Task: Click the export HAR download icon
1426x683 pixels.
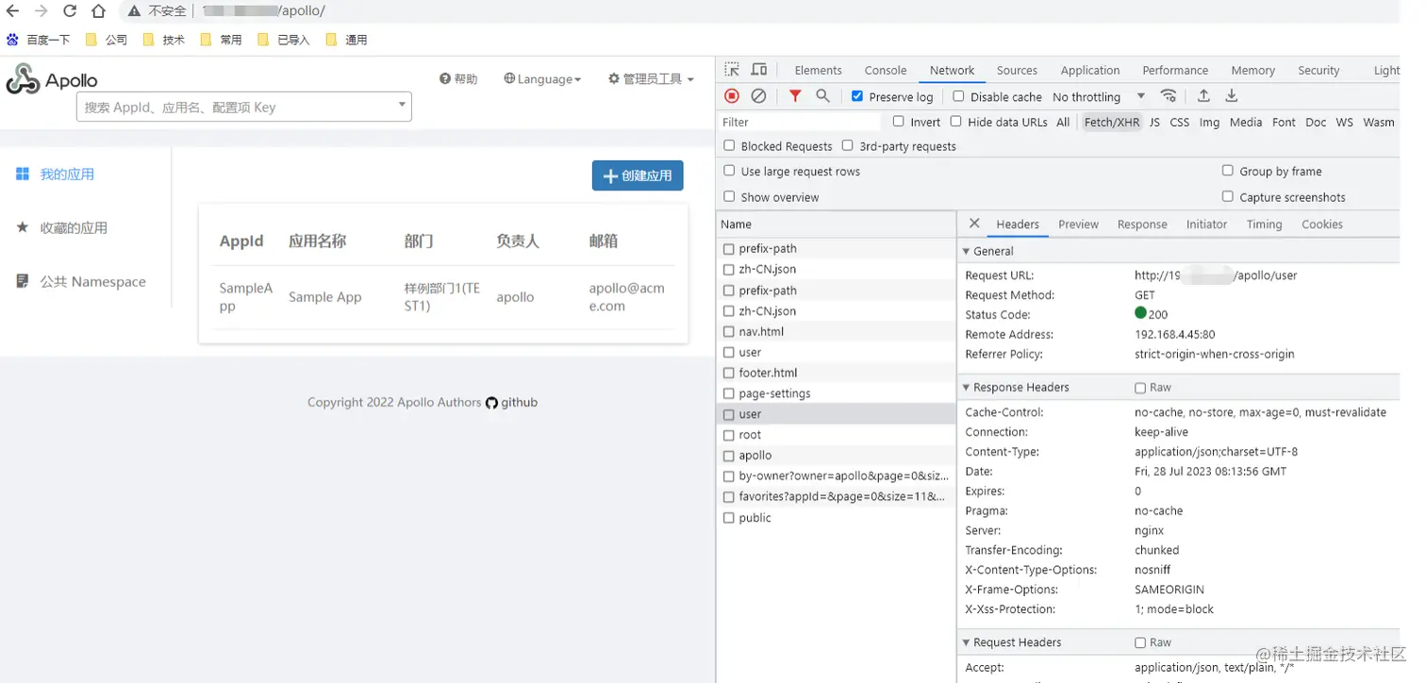Action: point(1232,95)
